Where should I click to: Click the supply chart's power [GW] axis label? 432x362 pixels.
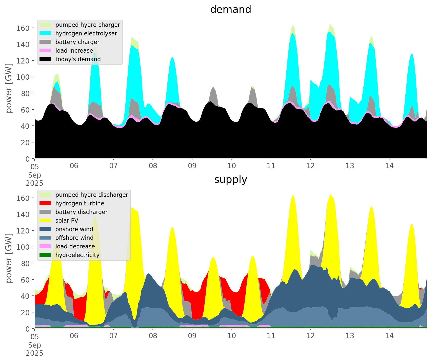coord(9,258)
